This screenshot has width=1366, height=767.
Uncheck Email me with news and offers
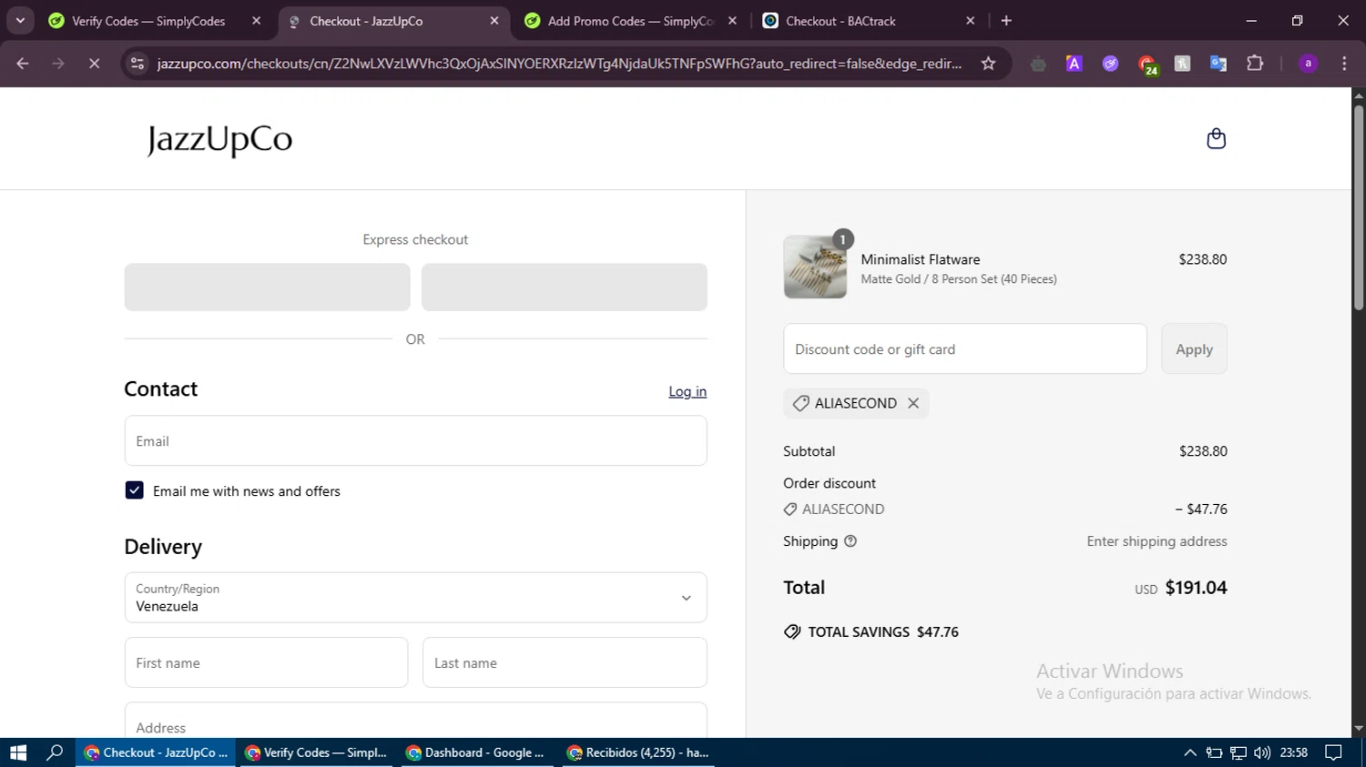[134, 490]
